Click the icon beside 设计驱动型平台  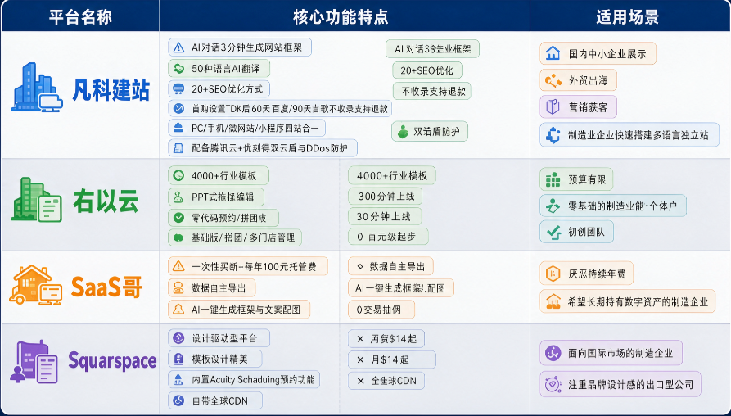tap(178, 338)
